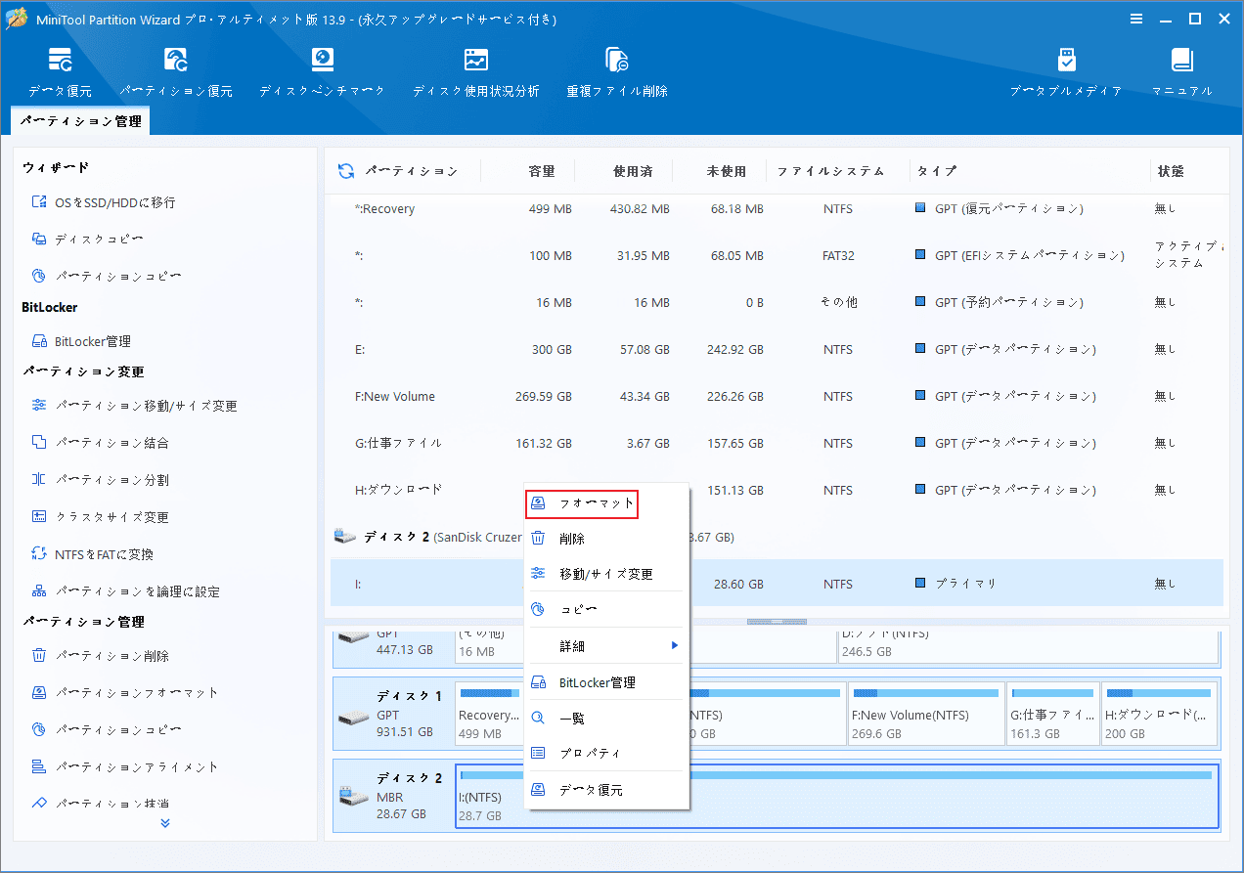
Task: Sort by the 容量 column header
Action: click(541, 171)
